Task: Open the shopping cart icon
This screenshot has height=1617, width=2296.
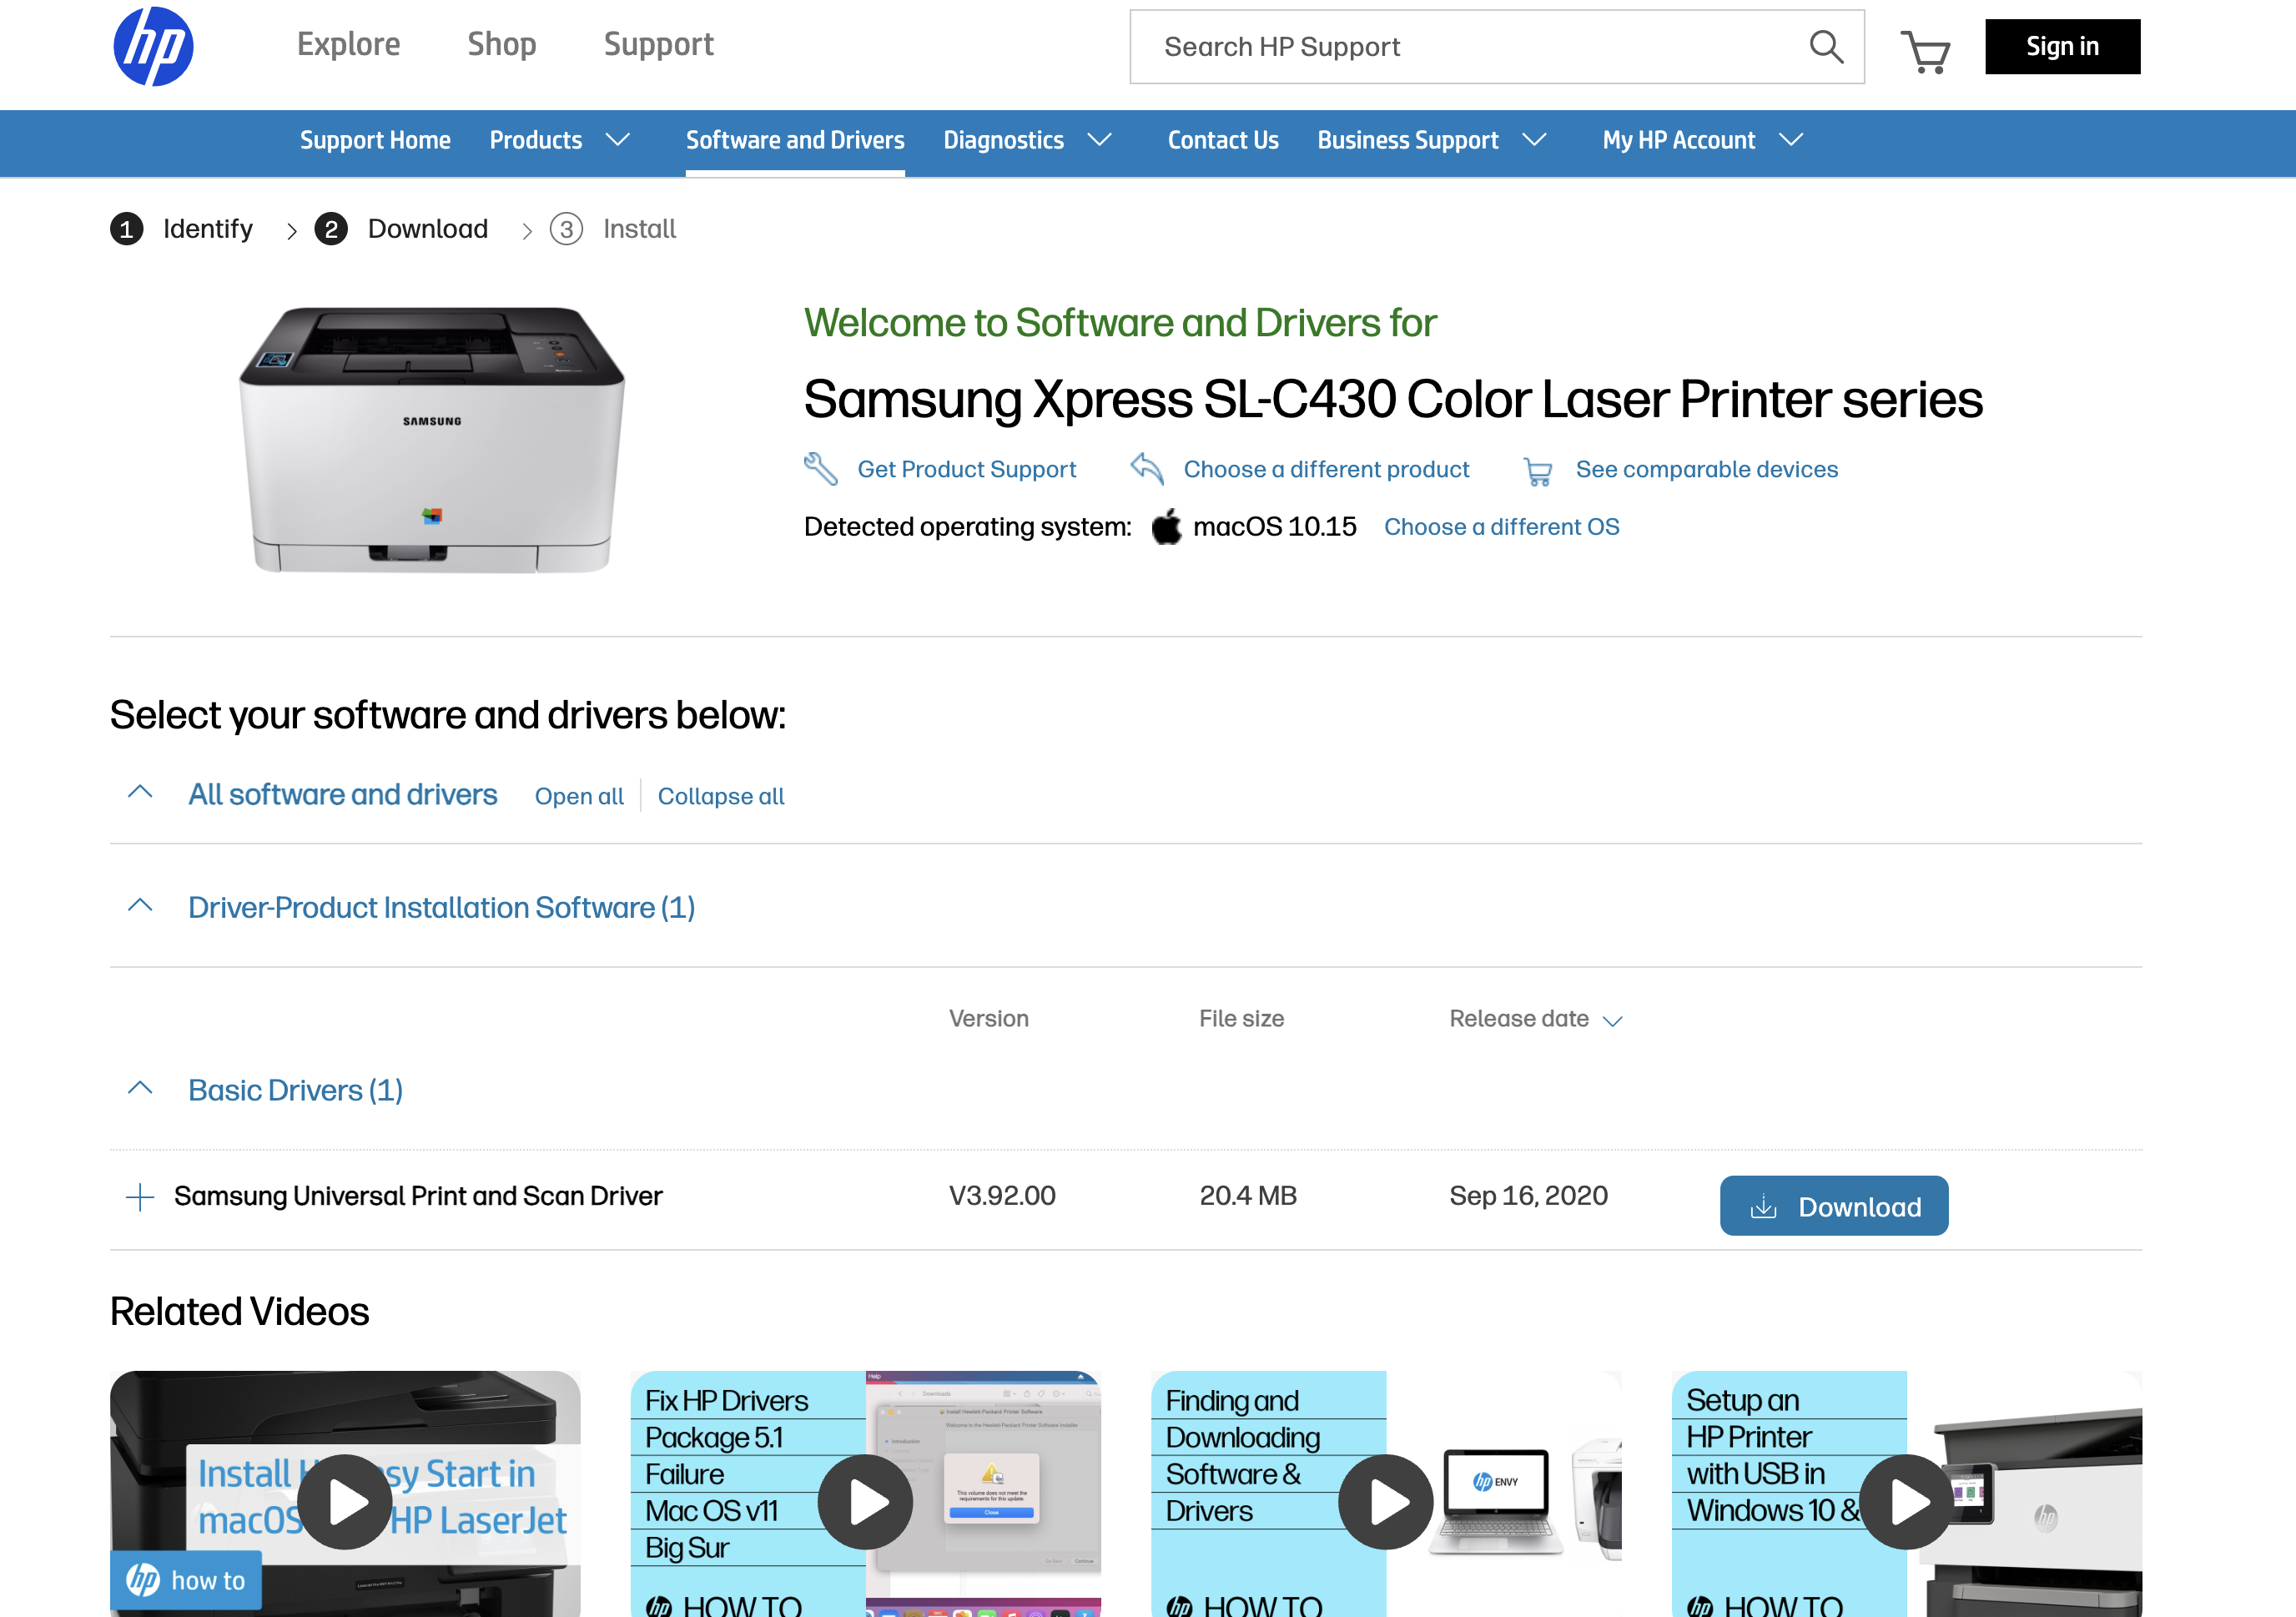Action: tap(1924, 50)
